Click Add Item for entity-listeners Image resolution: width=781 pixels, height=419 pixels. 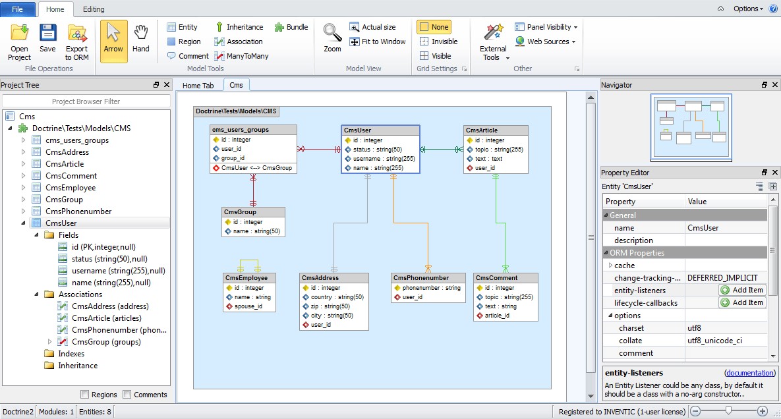pyautogui.click(x=742, y=290)
